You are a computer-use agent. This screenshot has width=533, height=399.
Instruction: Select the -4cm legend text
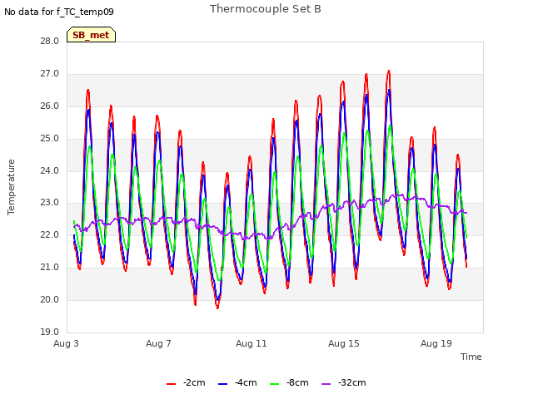(246, 382)
